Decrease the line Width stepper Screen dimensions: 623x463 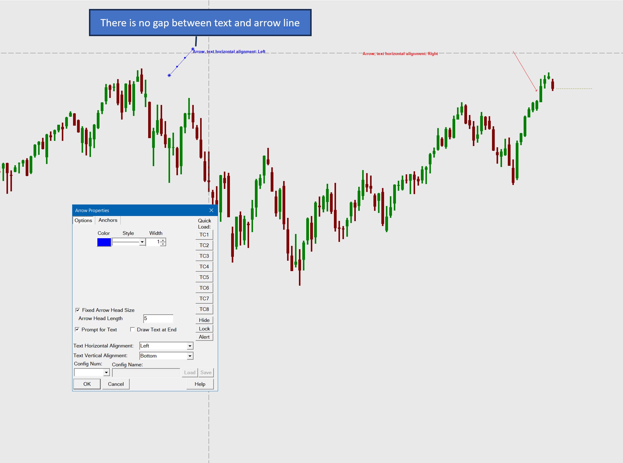click(163, 244)
